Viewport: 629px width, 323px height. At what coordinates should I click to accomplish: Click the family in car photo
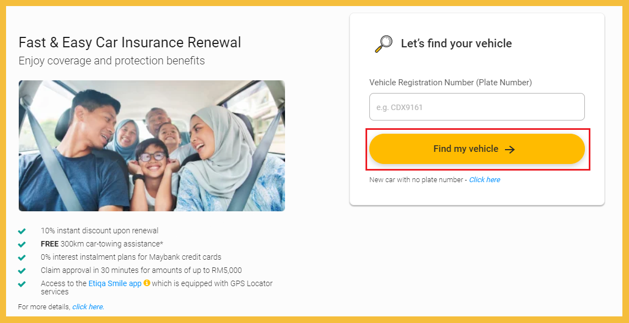pyautogui.click(x=152, y=146)
